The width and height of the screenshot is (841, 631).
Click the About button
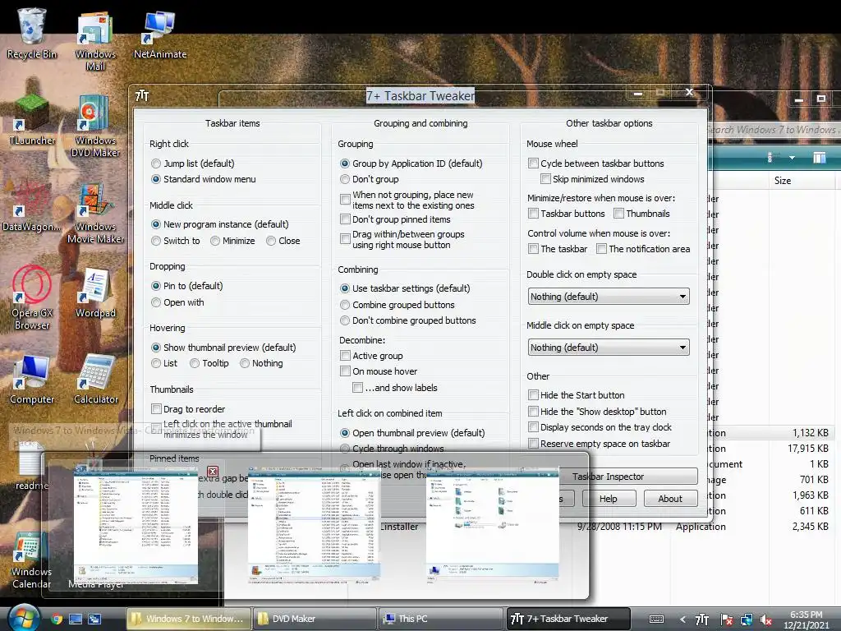coord(670,499)
